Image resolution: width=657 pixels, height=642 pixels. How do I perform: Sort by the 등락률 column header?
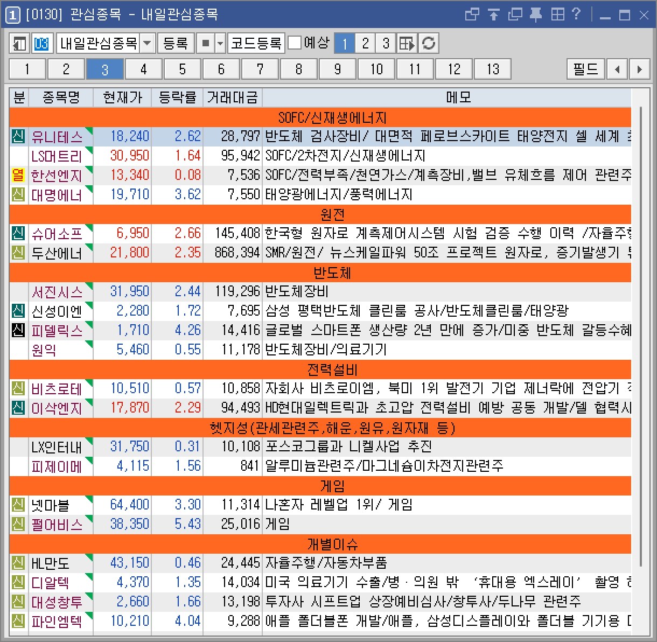point(177,97)
